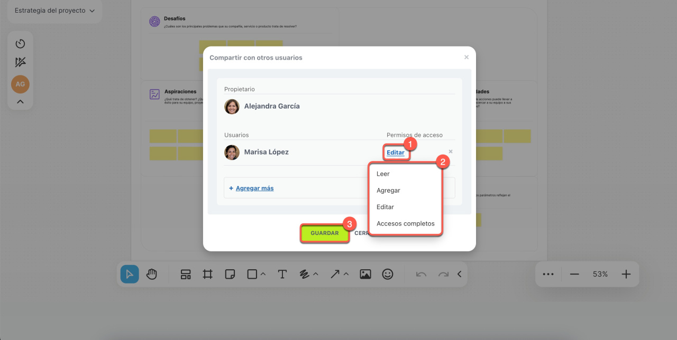
Task: Click the Agregar más link
Action: point(254,188)
